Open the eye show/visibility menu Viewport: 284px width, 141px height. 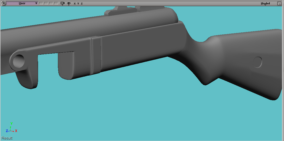pyautogui.click(x=69, y=3)
